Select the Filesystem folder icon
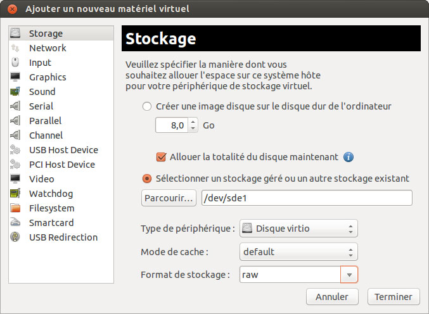 tap(15, 208)
